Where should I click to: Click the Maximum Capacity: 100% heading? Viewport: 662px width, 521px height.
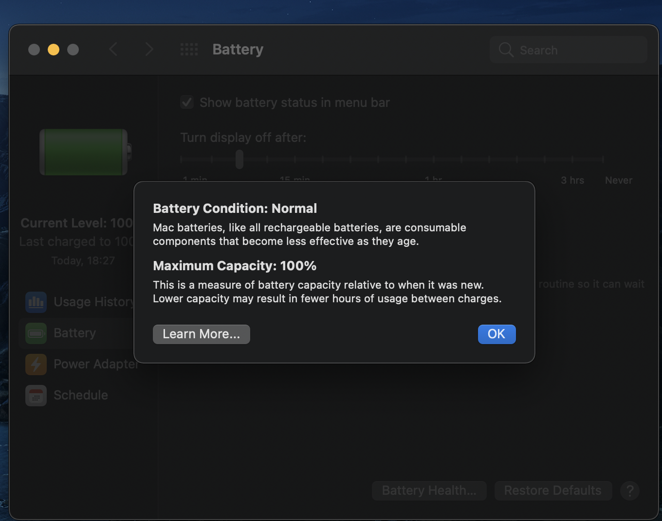235,266
